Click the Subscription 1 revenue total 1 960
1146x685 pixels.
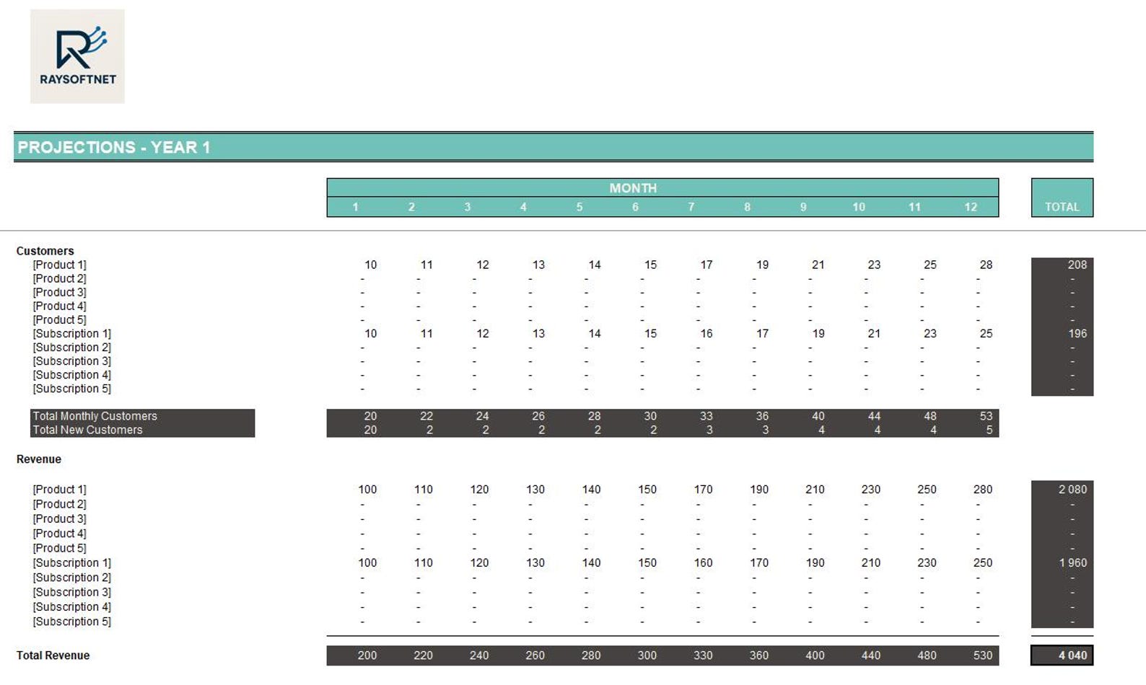coord(1072,563)
